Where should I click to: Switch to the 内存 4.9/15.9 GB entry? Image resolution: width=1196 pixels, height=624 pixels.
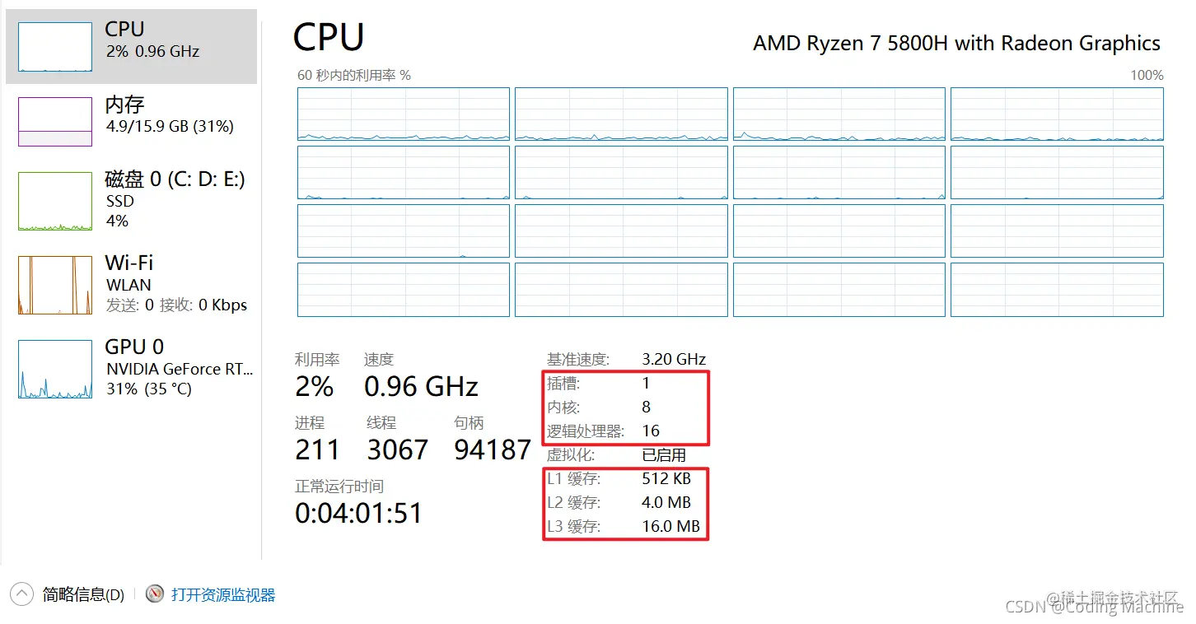coord(169,115)
